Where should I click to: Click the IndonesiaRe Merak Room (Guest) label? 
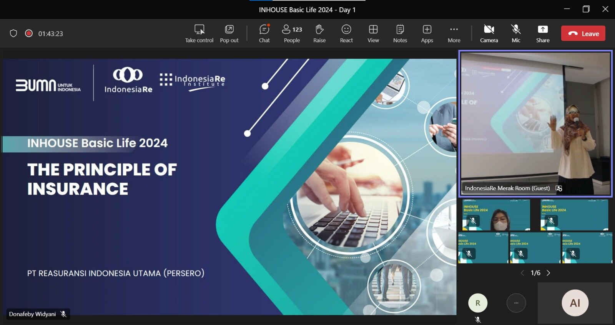click(507, 188)
